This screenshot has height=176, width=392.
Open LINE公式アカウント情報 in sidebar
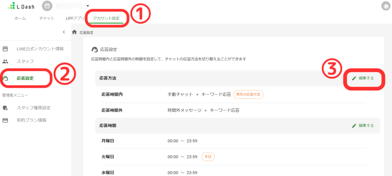click(x=40, y=49)
